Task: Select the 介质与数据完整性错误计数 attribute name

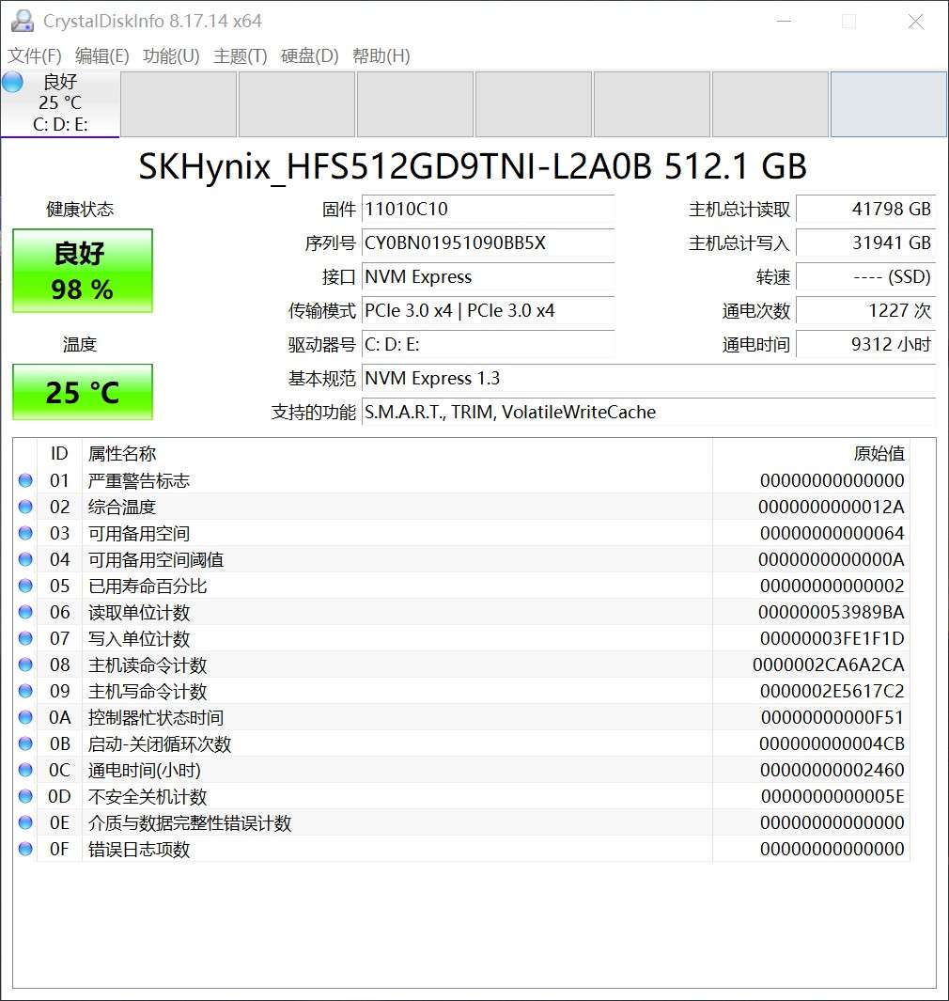Action: 190,823
